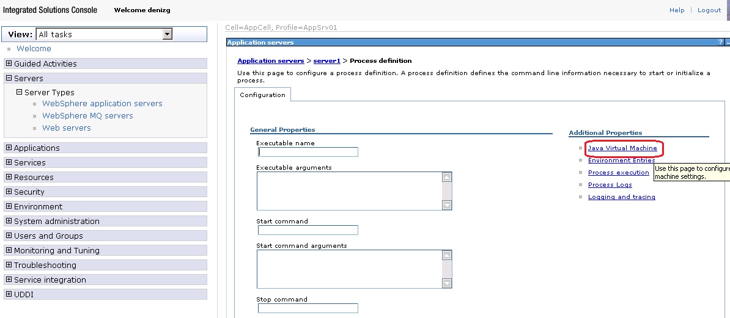
Task: Click the Logout link in header
Action: (x=709, y=10)
